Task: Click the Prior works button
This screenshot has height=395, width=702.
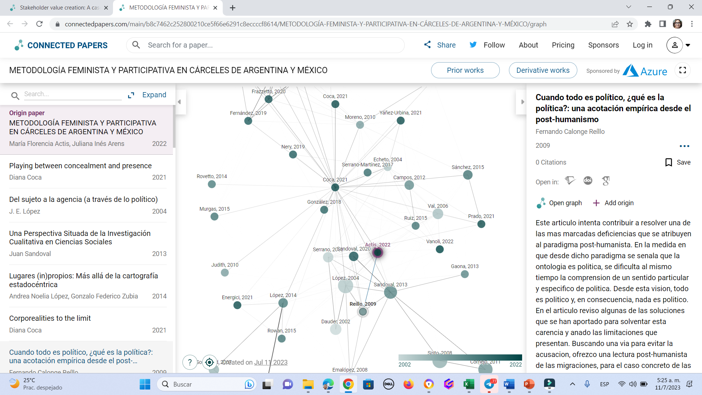Action: 465,70
